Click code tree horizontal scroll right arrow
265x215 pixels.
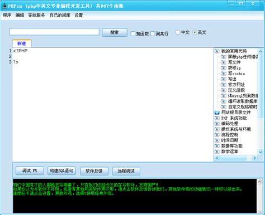(x=254, y=158)
